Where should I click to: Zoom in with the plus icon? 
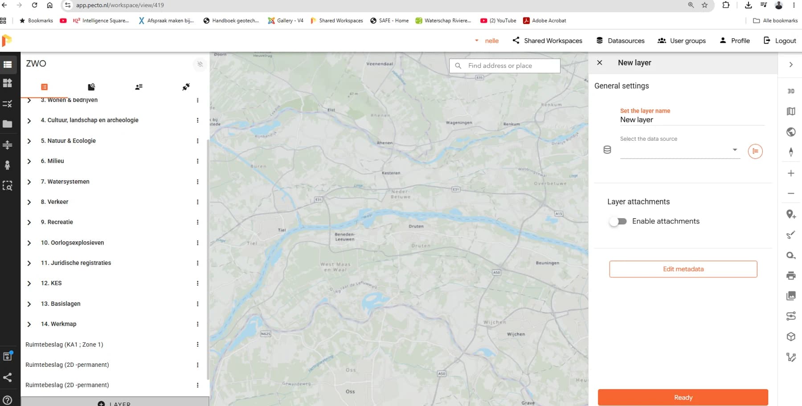(x=791, y=173)
